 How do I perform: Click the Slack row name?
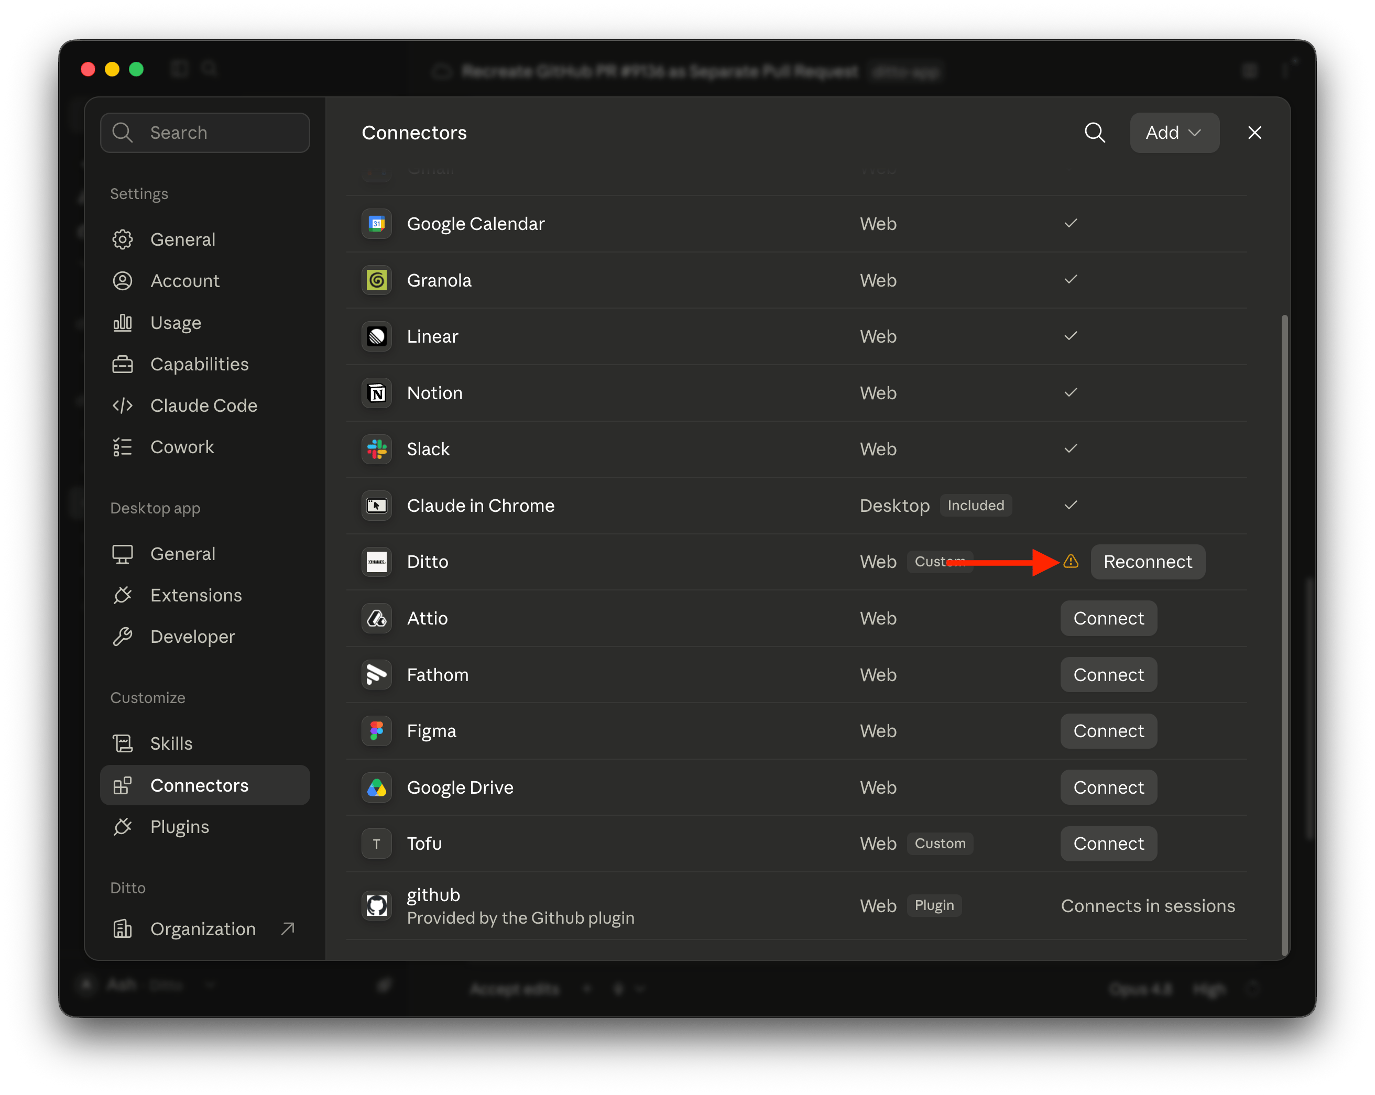pos(429,449)
